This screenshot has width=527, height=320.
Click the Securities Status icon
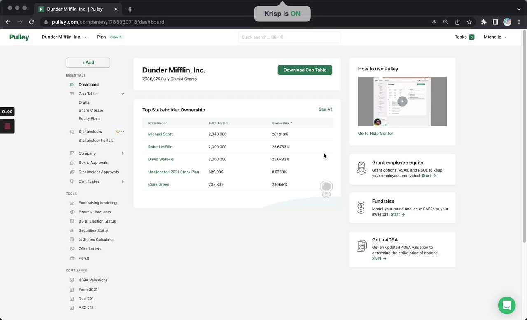[x=72, y=230]
